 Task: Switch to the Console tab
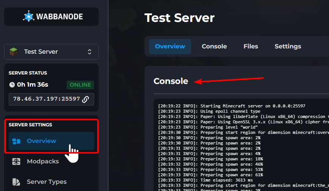tap(214, 47)
